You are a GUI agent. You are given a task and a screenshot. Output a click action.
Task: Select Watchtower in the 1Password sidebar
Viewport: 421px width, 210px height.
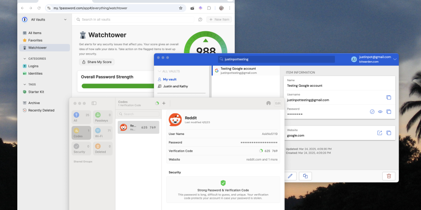point(44,48)
